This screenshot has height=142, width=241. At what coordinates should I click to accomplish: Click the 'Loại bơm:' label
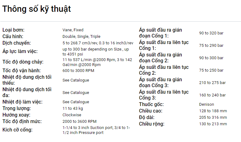coord(13,30)
